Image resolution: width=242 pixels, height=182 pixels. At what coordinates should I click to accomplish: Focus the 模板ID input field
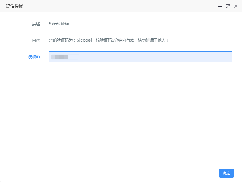coord(140,57)
